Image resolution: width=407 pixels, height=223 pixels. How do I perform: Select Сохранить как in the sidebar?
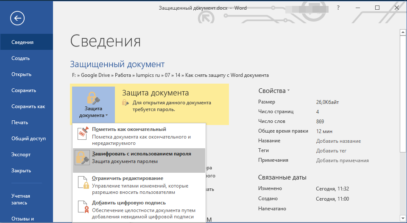(26, 106)
